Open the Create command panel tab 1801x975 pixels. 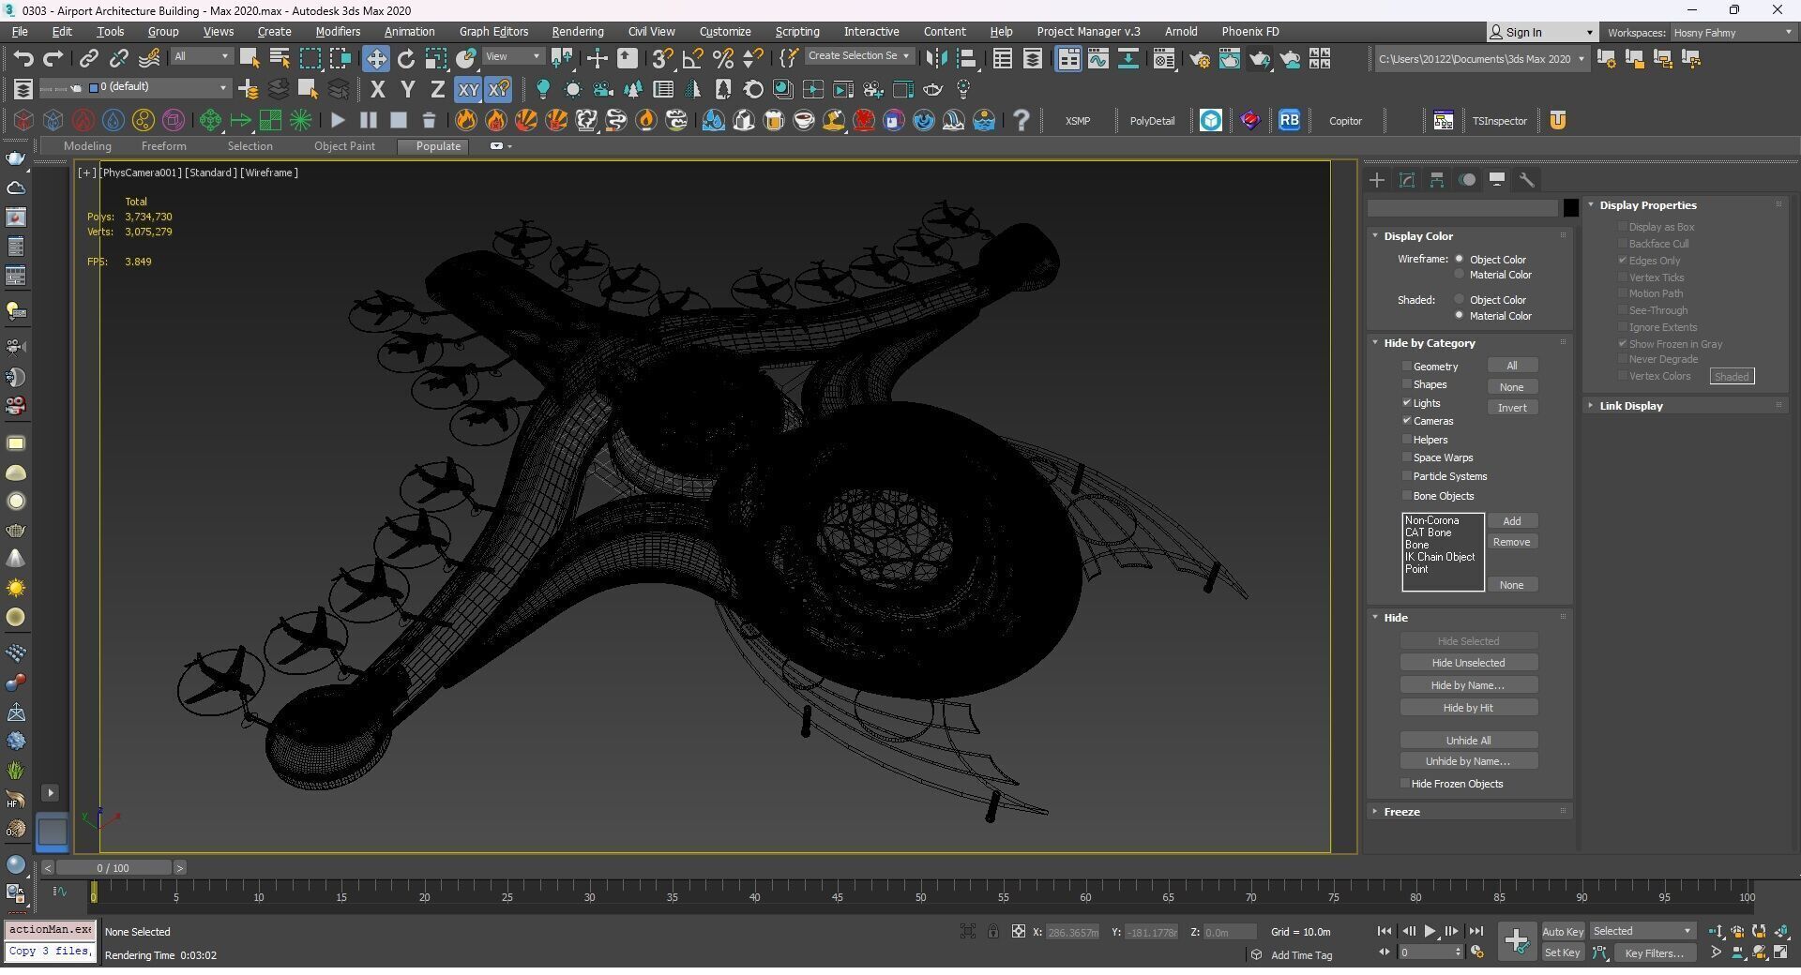tap(1377, 180)
